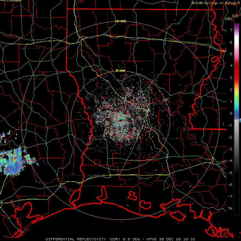Click the -1 dB value on the color scale
The image size is (241, 241).
(x=230, y=125)
